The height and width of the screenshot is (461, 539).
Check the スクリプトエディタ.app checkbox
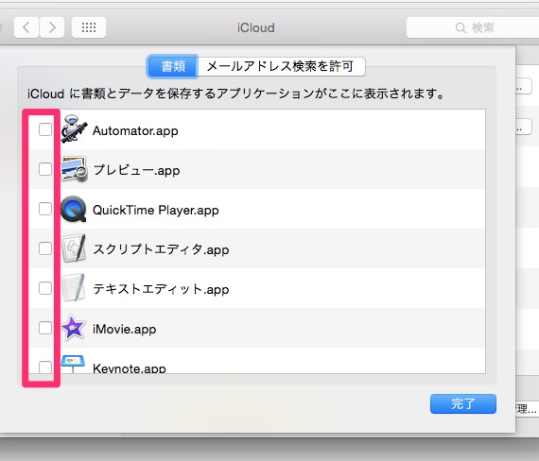click(x=45, y=248)
